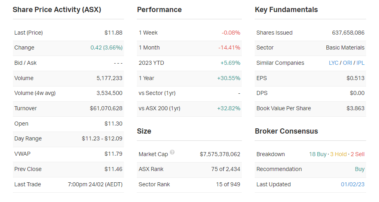The image size is (379, 202).
Task: Click the 3 Hold broker breakdown
Action: click(339, 155)
